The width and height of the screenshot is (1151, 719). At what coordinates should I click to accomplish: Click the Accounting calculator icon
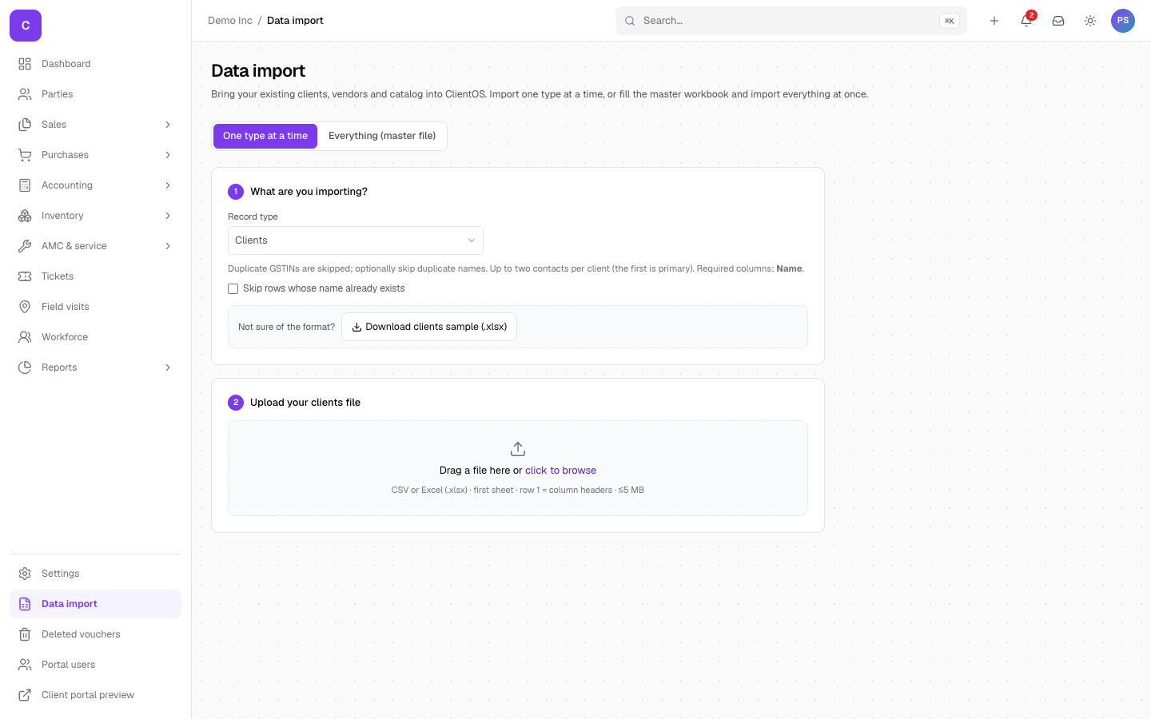[x=25, y=185]
